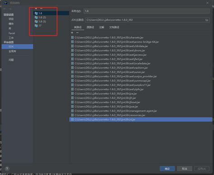Select the jfxrt.jar classpath entry
The height and width of the screenshot is (175, 214).
pos(141,59)
